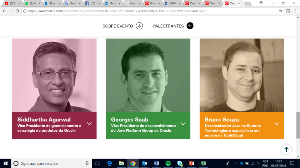Image resolution: width=300 pixels, height=168 pixels.
Task: Open Spotify from the taskbar
Action: (x=168, y=163)
